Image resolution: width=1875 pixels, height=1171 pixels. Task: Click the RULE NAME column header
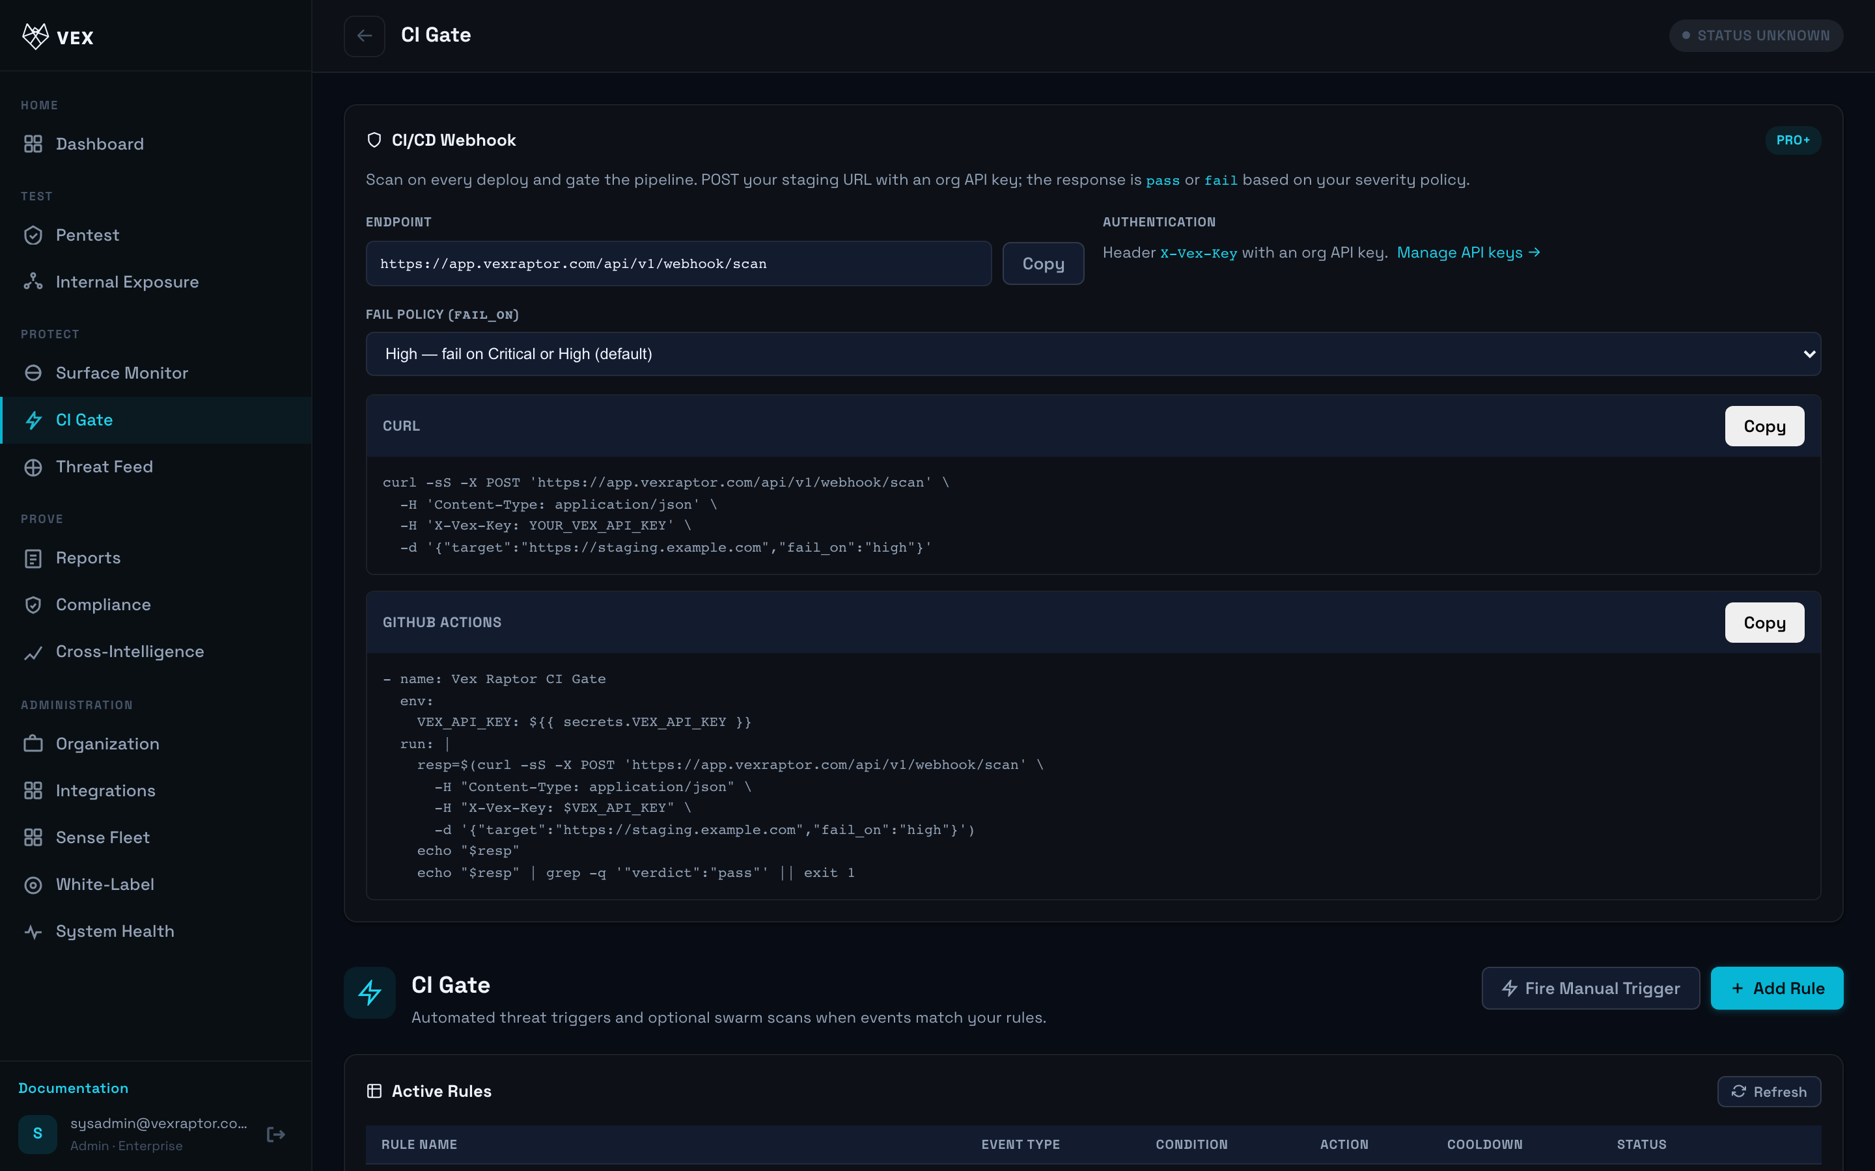click(x=419, y=1145)
